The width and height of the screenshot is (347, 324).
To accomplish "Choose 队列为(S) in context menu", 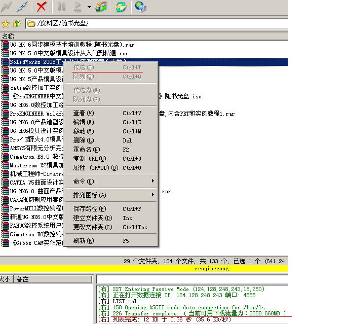I will (x=112, y=99).
